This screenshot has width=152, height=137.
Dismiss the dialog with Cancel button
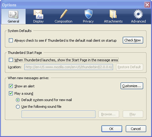click(136, 129)
